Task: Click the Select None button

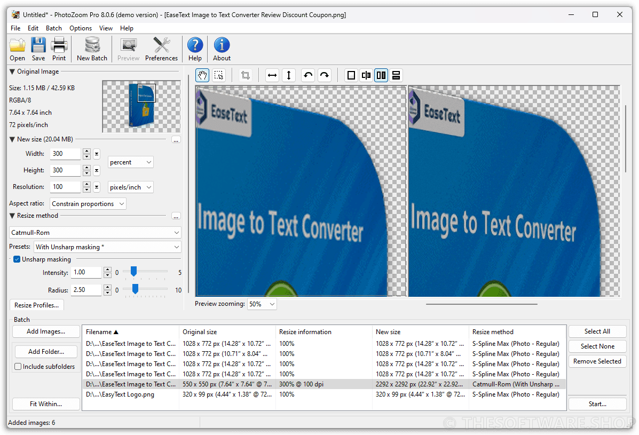Action: (597, 346)
